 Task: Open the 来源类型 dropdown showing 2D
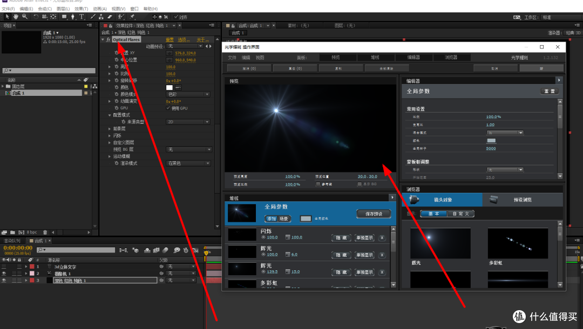pyautogui.click(x=188, y=122)
